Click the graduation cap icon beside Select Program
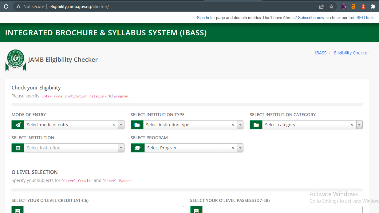Image resolution: width=379 pixels, height=213 pixels. [x=137, y=148]
